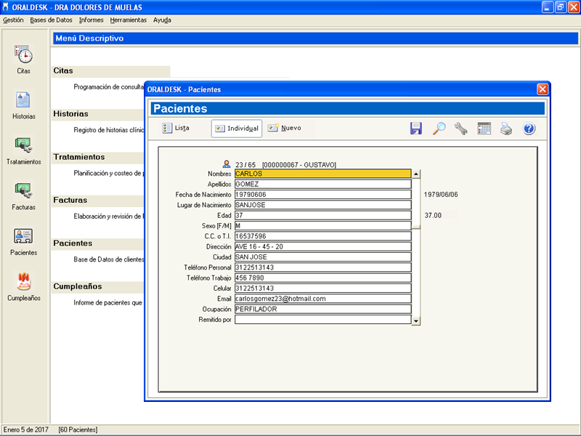Open the Bases de Datos menu
The width and height of the screenshot is (581, 436).
51,20
